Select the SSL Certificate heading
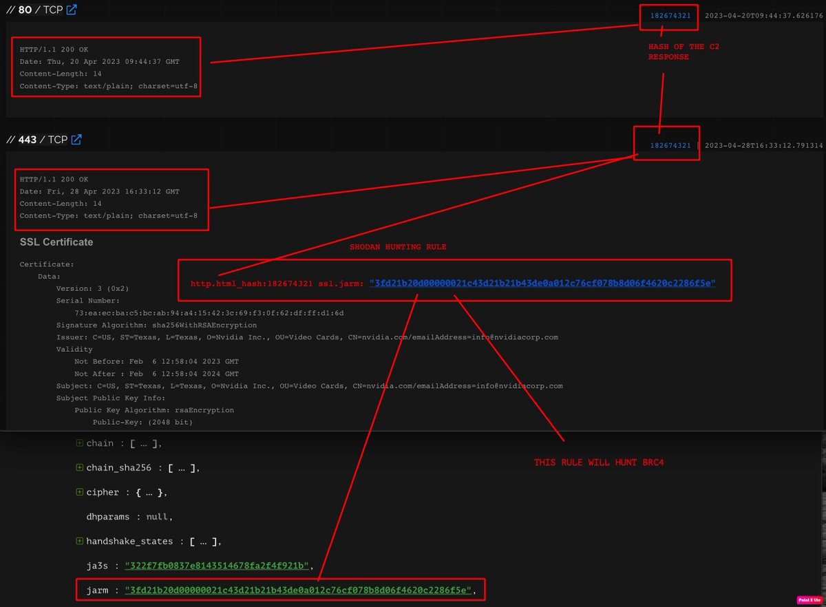Screen dimensions: 826x607 56,242
